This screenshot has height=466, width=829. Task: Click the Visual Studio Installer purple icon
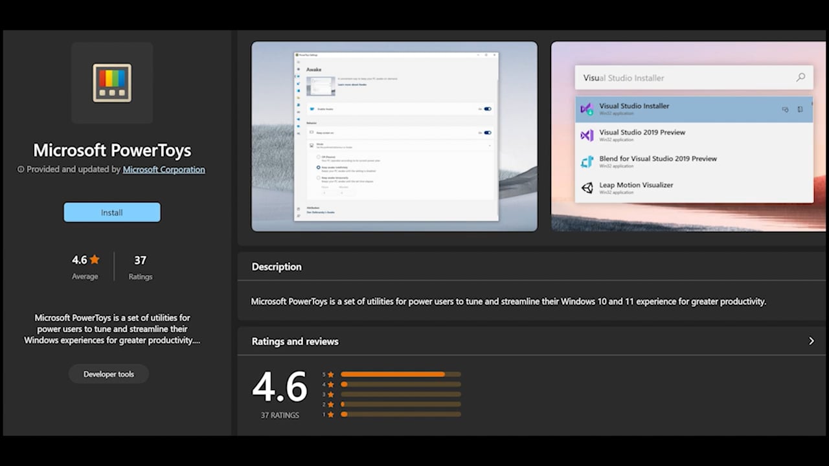587,109
